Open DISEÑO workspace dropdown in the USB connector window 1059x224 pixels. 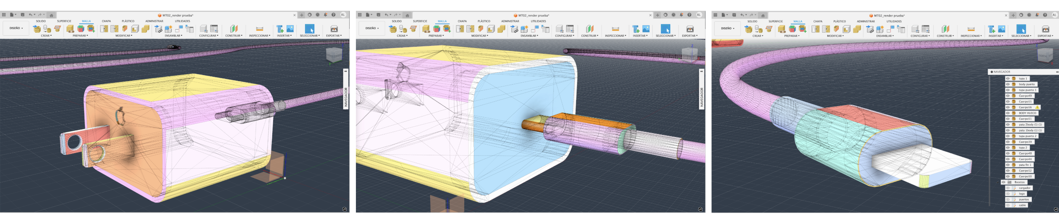pyautogui.click(x=728, y=28)
